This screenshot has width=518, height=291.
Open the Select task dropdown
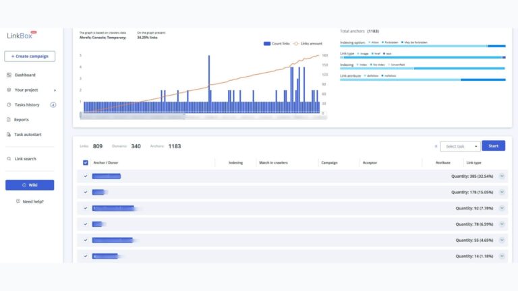tap(460, 146)
